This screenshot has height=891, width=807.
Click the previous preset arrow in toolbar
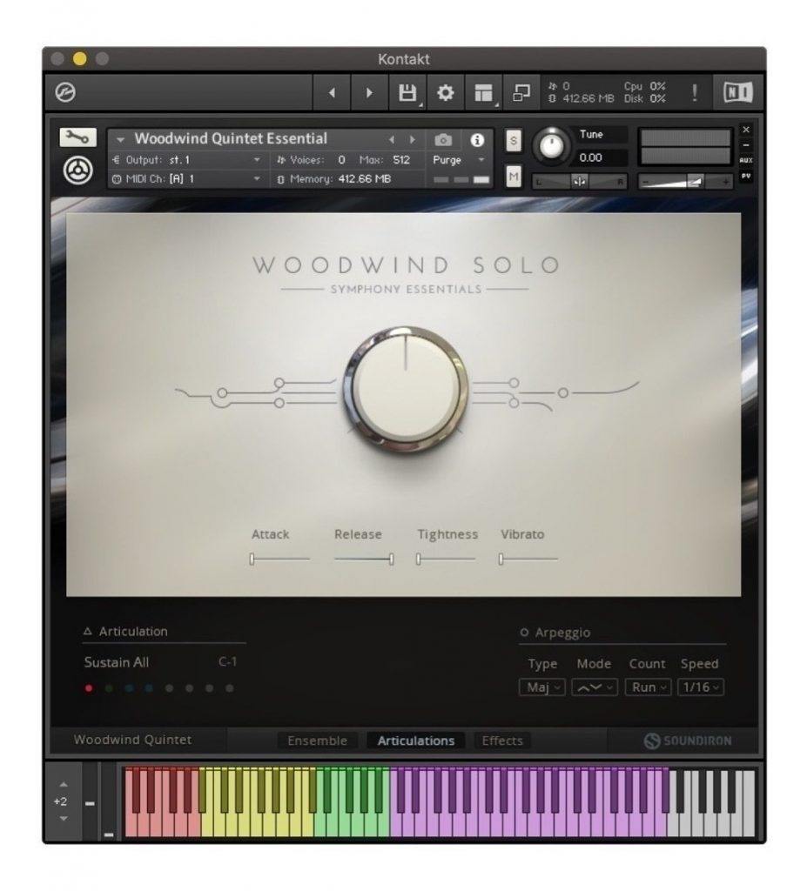pyautogui.click(x=333, y=92)
